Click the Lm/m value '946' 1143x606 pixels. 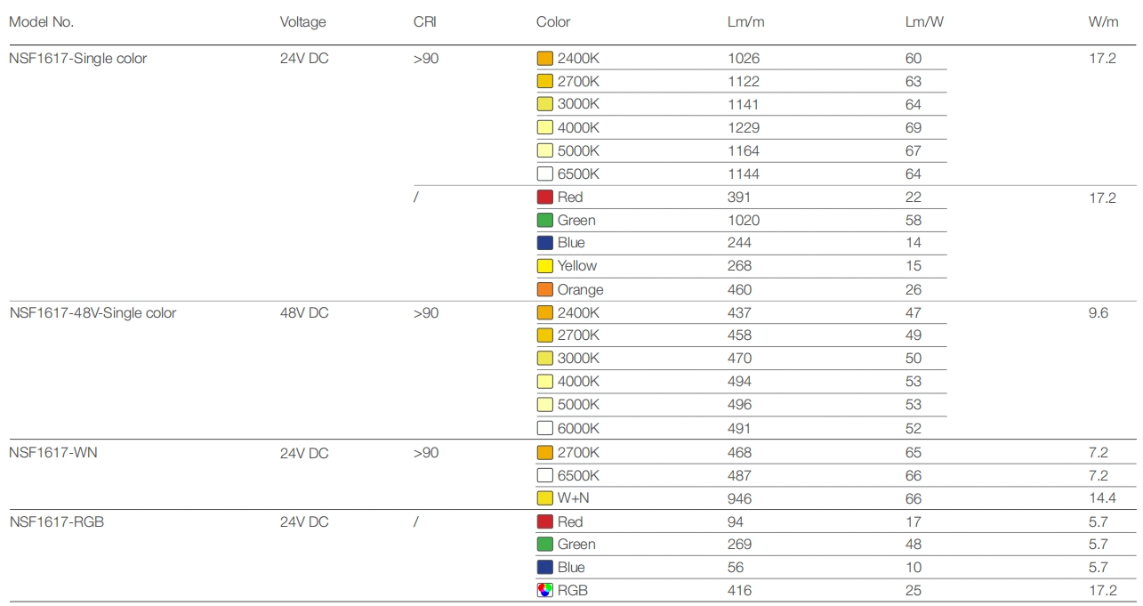click(739, 499)
